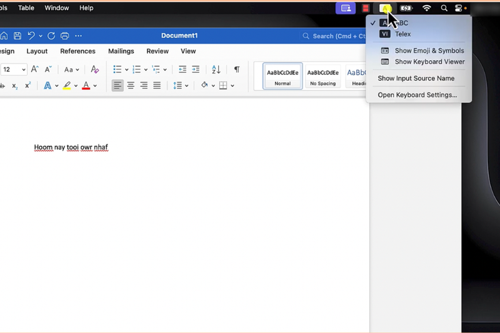
Task: Expand the bullet list style arrow
Action: (x=126, y=69)
